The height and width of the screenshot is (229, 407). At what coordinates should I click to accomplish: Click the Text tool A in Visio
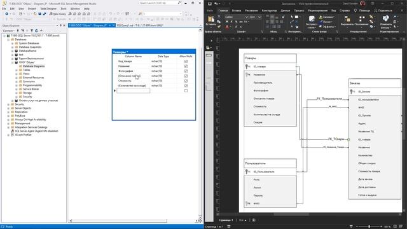[x=292, y=27]
